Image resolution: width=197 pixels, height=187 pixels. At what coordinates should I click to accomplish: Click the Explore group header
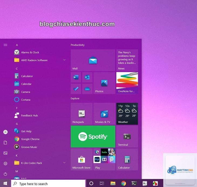point(75,99)
